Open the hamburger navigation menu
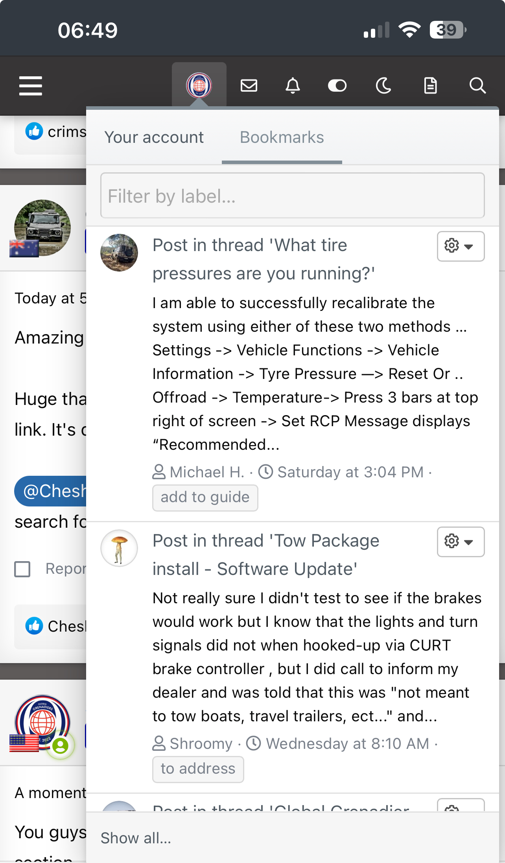Image resolution: width=505 pixels, height=863 pixels. click(31, 86)
